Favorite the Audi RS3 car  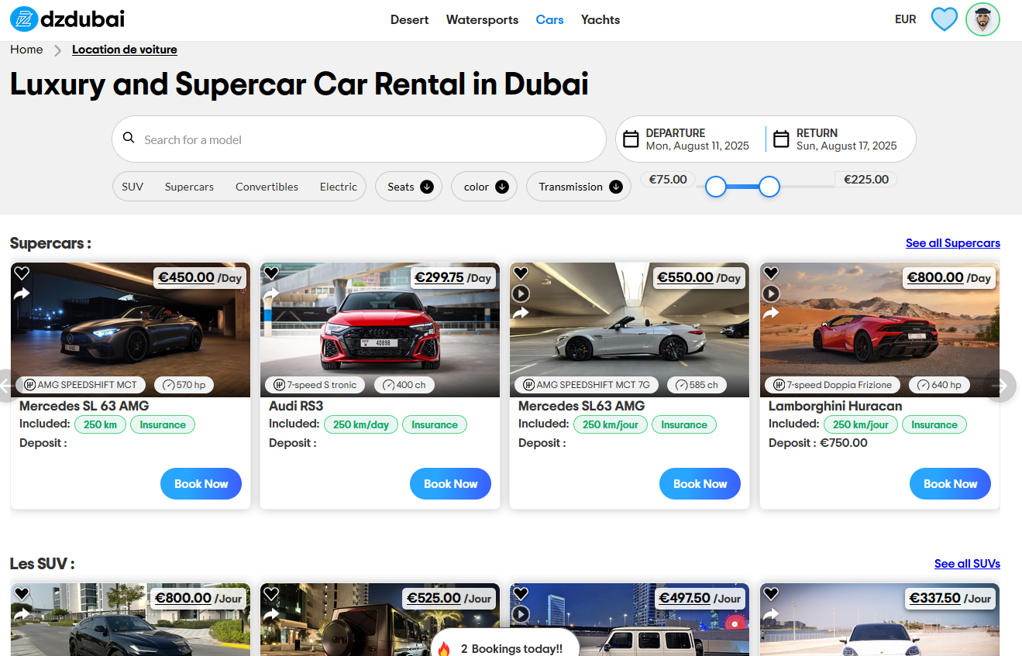point(271,273)
